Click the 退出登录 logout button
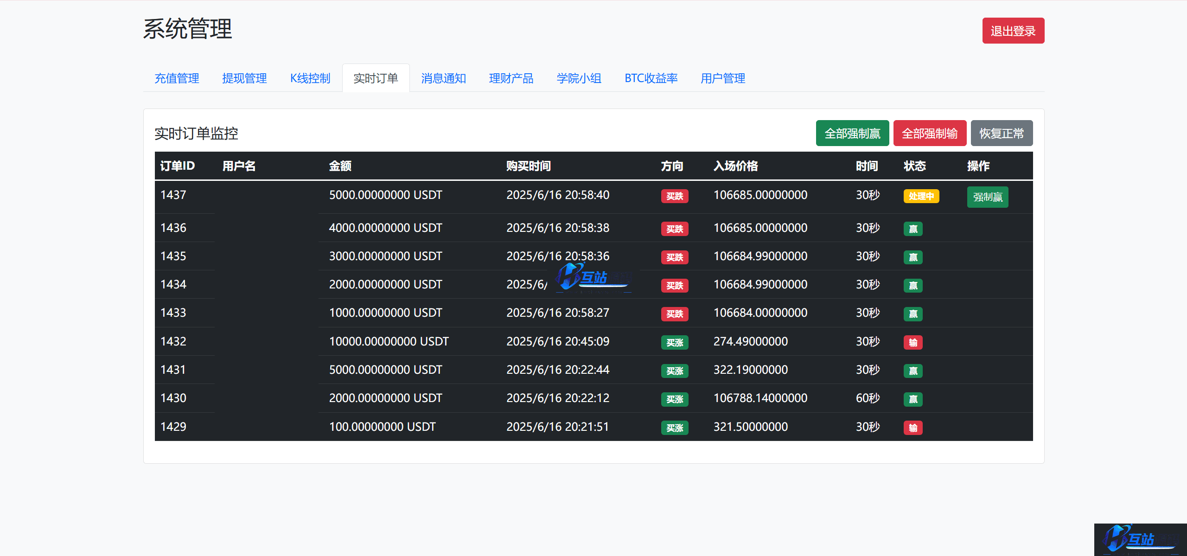This screenshot has height=556, width=1187. (x=1013, y=31)
